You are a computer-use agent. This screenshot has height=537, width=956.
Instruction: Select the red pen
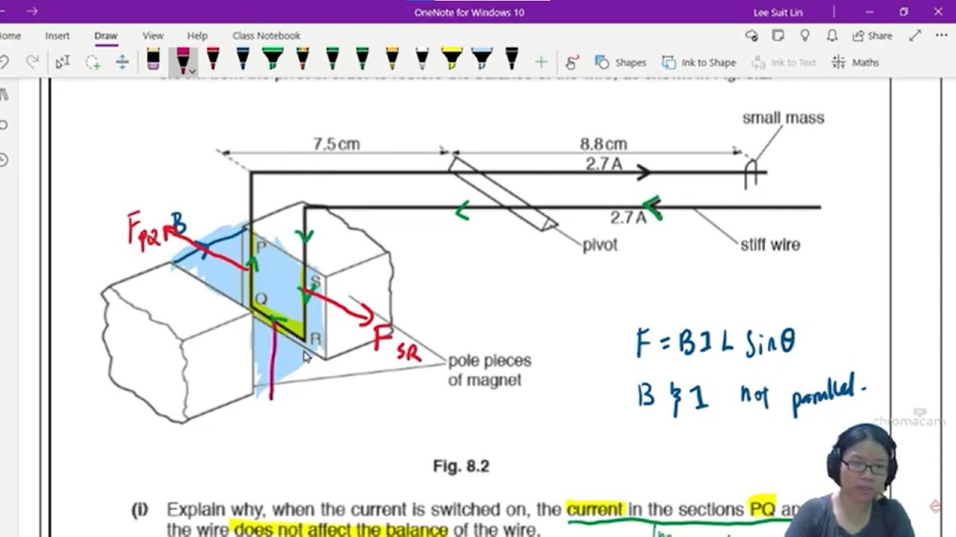[213, 60]
